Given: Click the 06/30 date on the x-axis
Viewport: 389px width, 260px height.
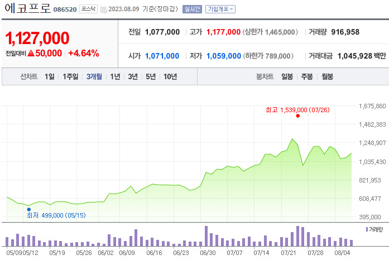Looking at the screenshot, I should pos(208,253).
